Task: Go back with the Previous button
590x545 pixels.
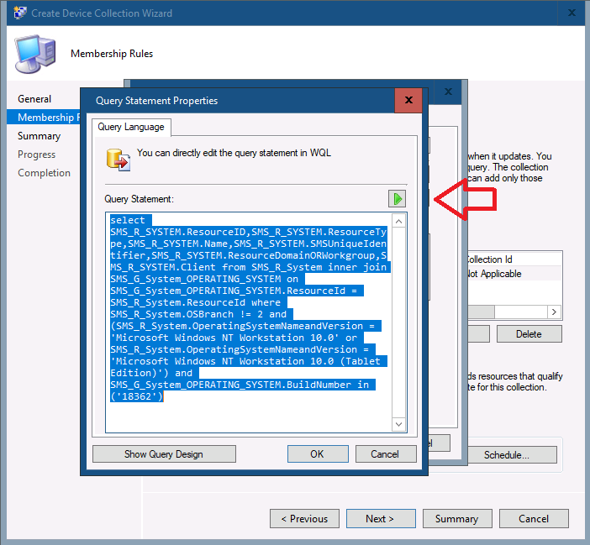Action: [x=304, y=519]
